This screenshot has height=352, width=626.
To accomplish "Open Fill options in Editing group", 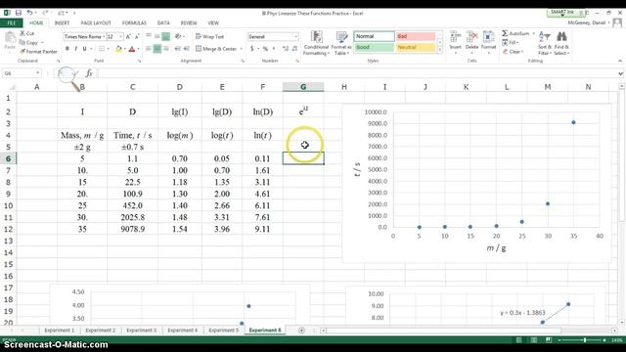I will pos(511,43).
